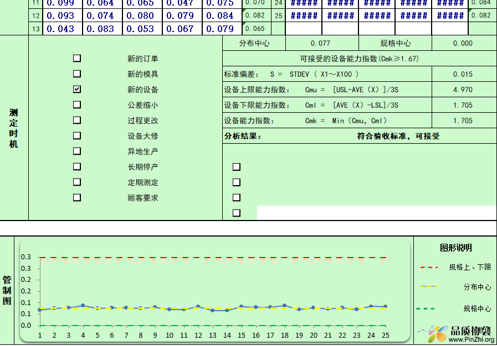Click the 设备能力指数 Cmk formula cell

point(327,120)
